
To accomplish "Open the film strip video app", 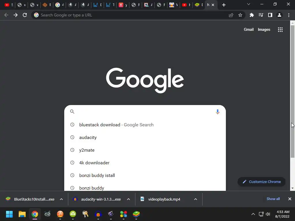I will click(x=111, y=214).
